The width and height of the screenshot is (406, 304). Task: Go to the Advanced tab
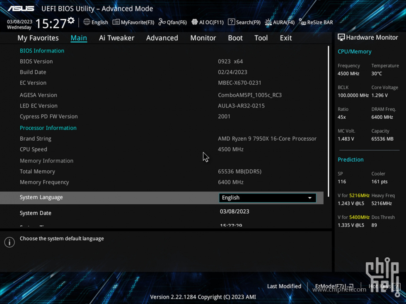tap(162, 38)
